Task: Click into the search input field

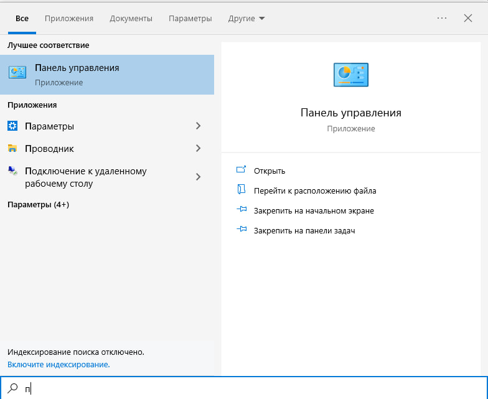Action: tap(244, 388)
